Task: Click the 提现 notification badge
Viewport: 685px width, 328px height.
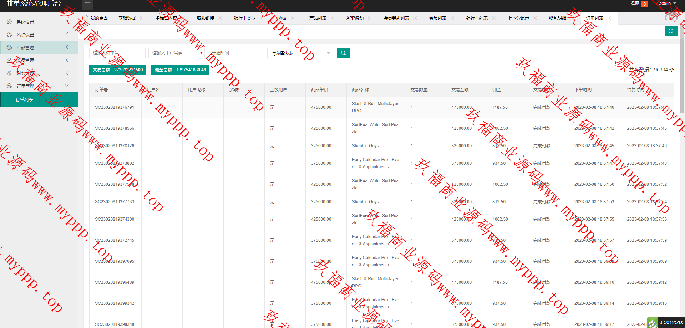Action: click(644, 4)
